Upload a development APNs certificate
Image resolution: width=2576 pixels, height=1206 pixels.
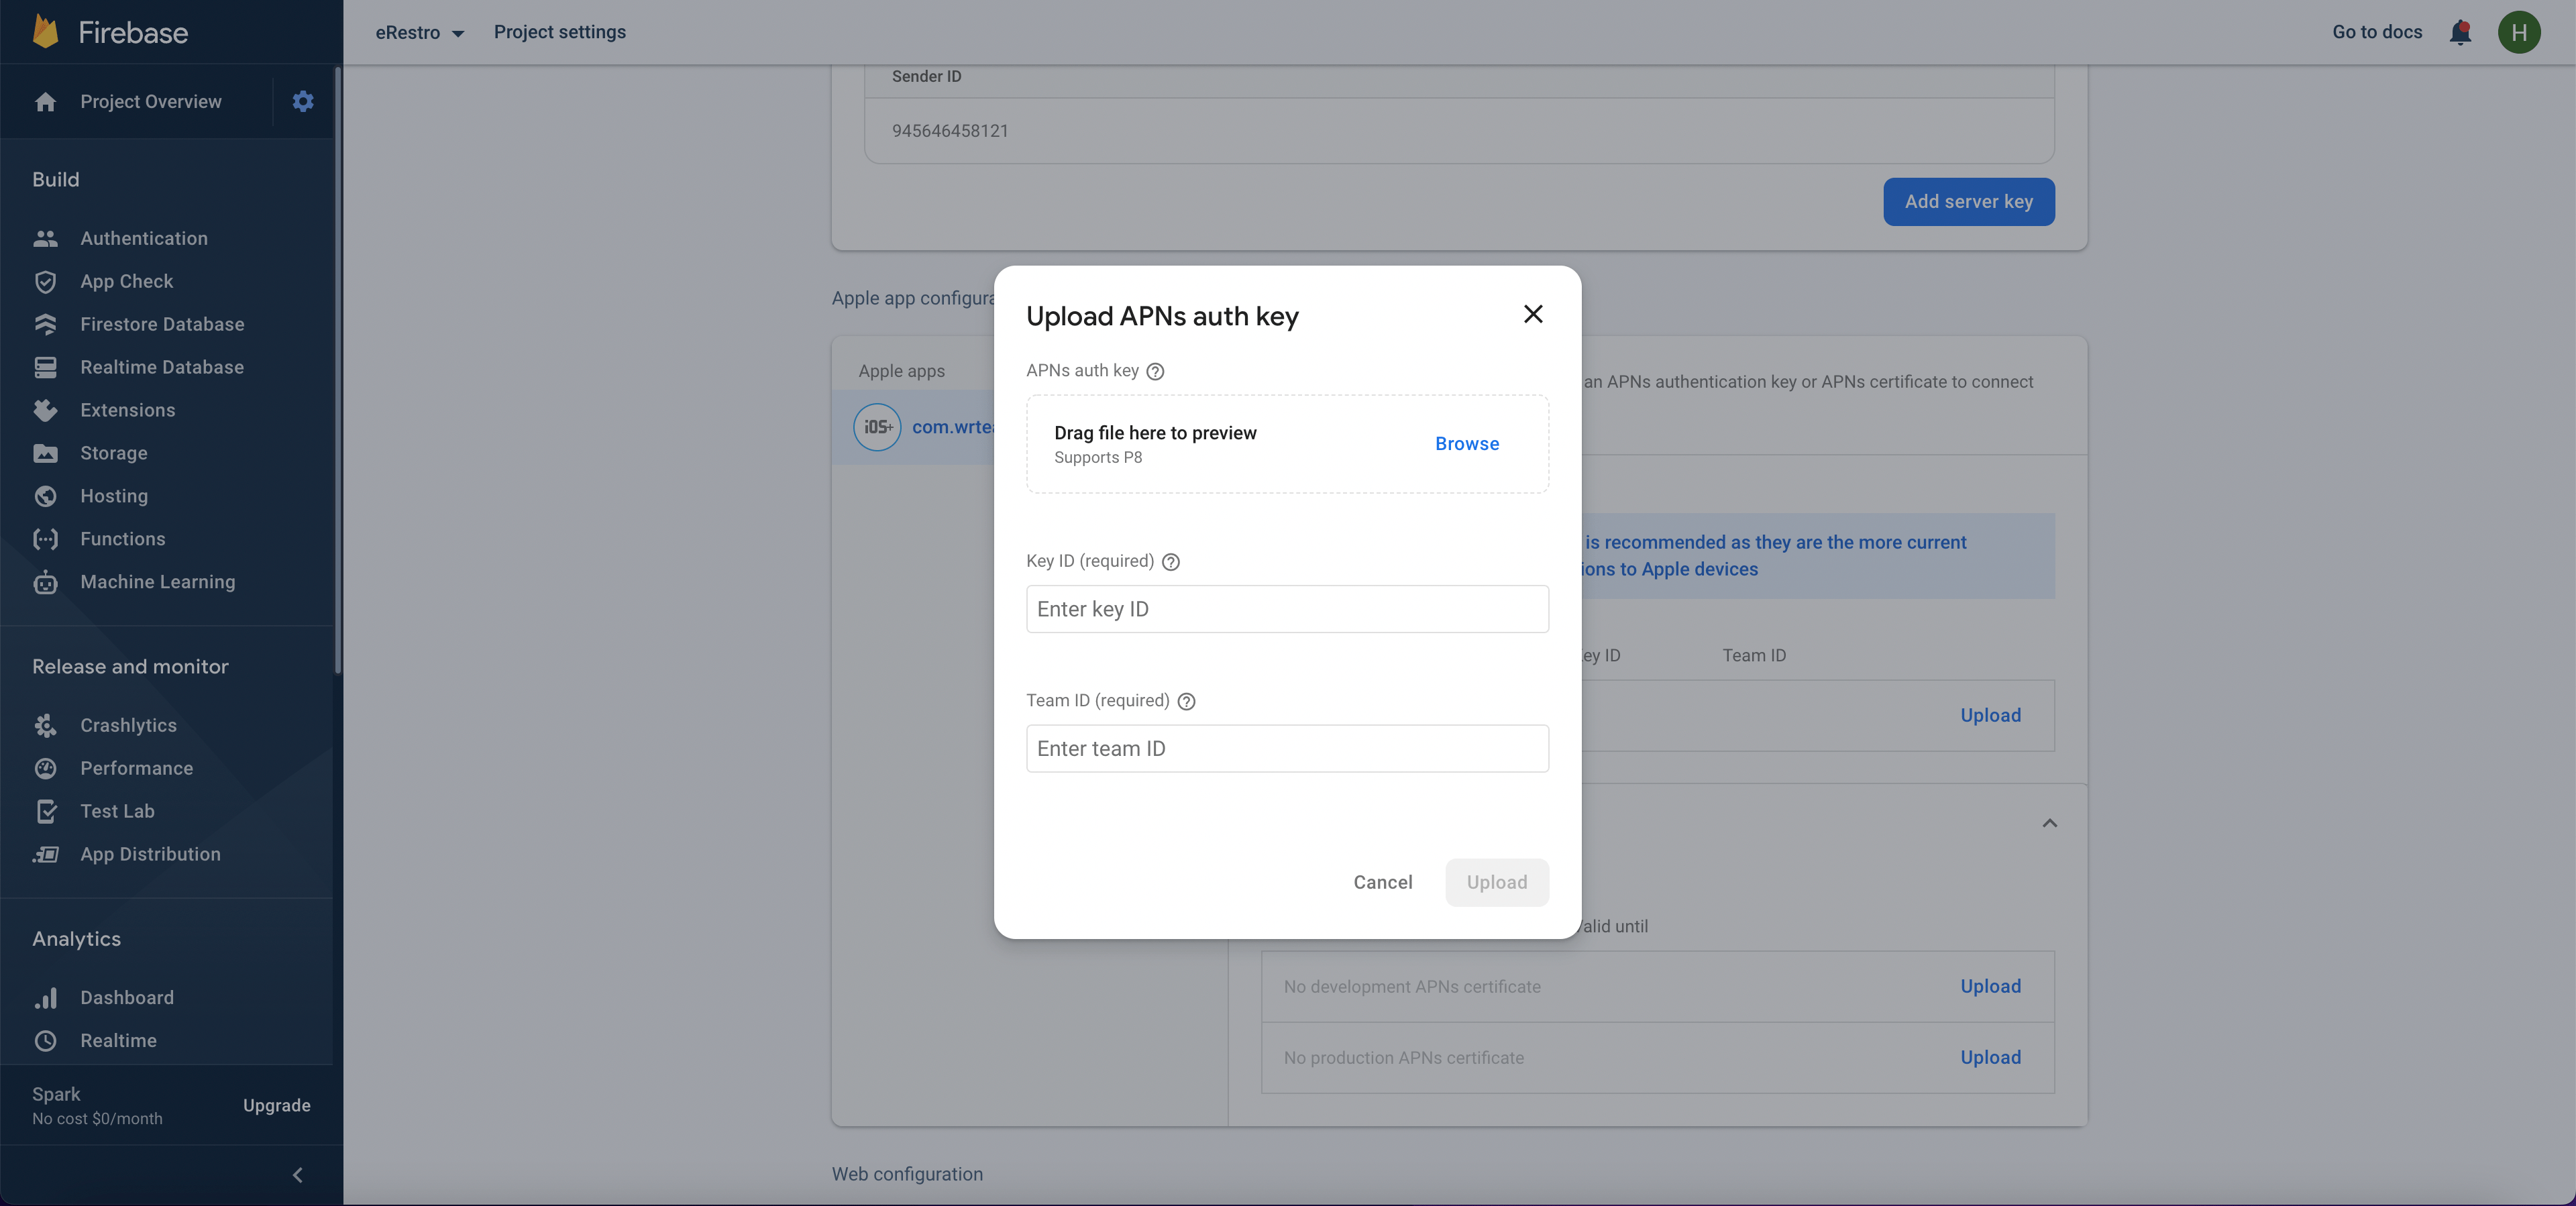click(1990, 986)
